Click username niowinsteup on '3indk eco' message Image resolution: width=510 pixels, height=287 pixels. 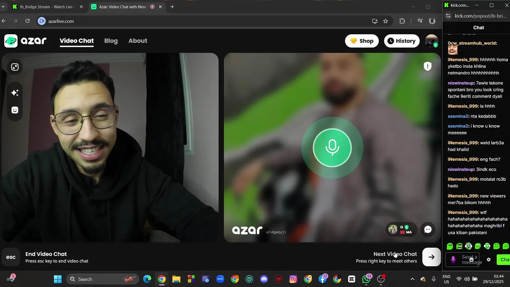point(461,169)
